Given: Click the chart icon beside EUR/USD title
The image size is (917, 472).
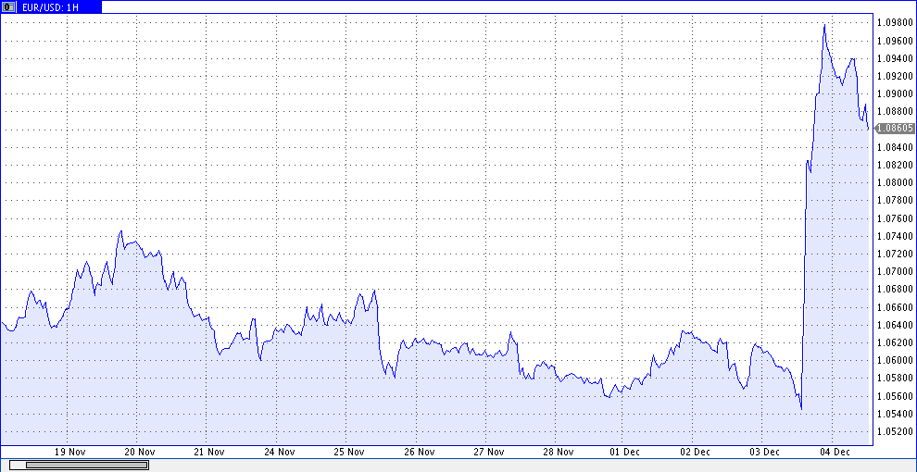Looking at the screenshot, I should click(8, 6).
